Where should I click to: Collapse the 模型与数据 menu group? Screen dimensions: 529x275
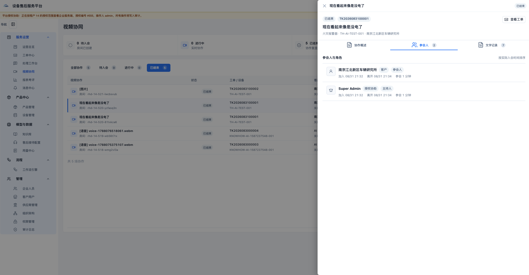pos(48,124)
